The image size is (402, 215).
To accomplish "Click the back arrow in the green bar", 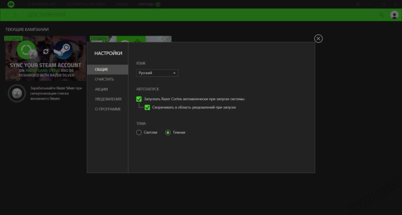I will (x=6, y=15).
